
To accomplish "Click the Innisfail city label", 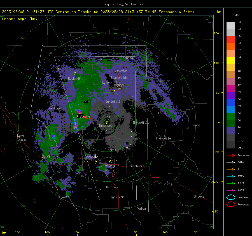I will coord(113,102).
